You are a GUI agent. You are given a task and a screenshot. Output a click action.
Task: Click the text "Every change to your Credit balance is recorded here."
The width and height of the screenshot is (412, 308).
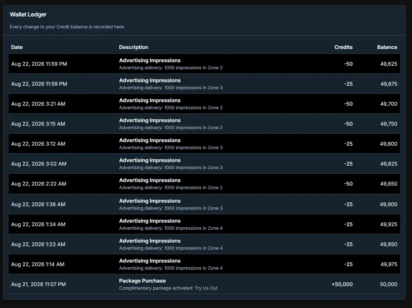click(67, 27)
